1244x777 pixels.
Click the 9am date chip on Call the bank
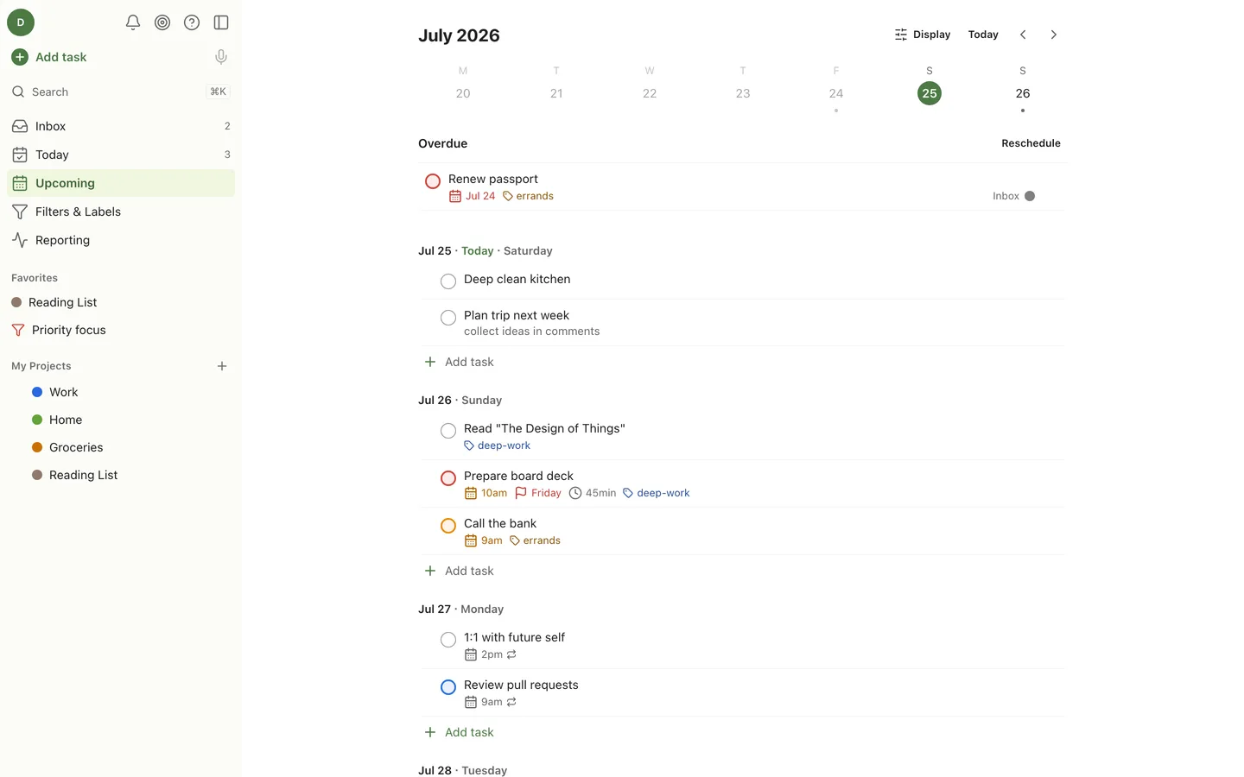(484, 540)
